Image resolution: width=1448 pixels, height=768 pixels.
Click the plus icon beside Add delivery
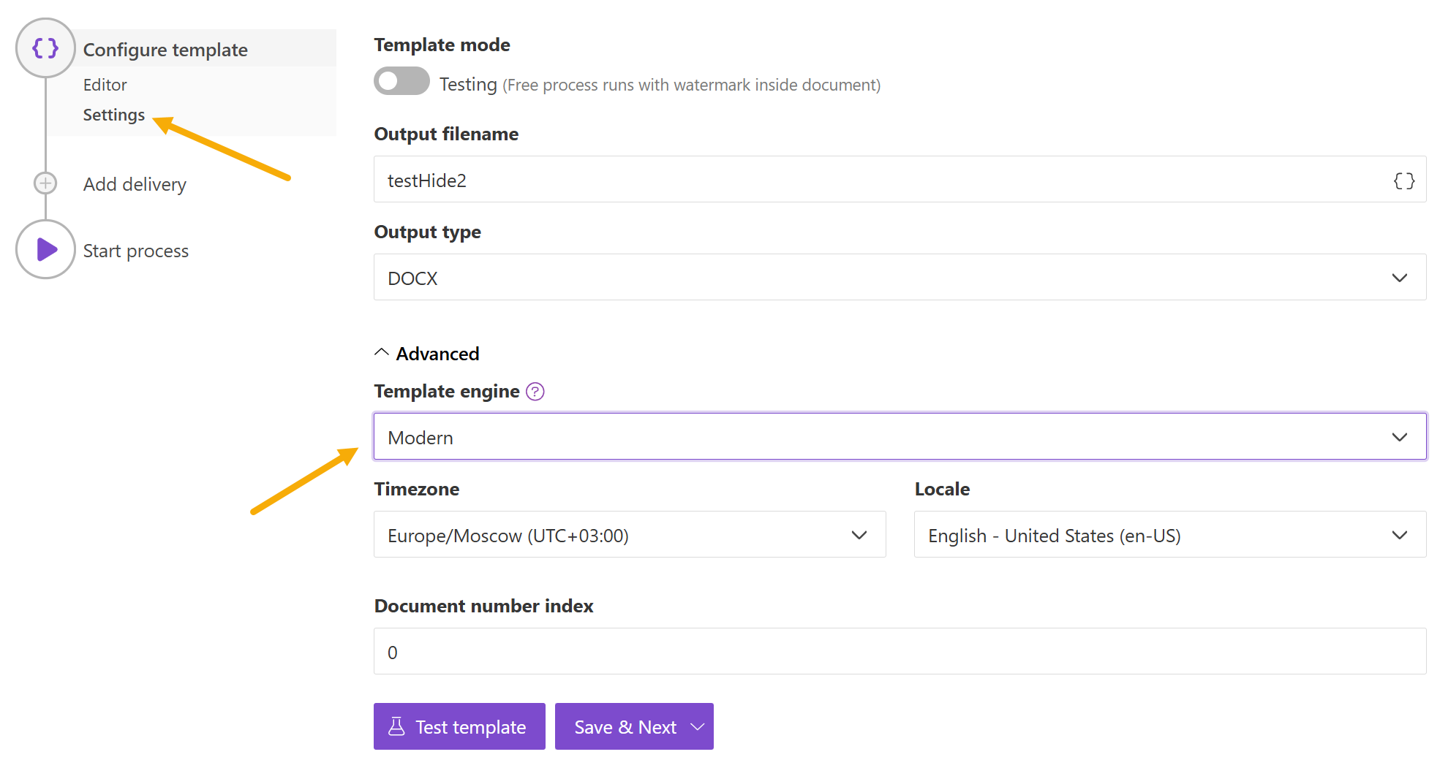point(45,183)
